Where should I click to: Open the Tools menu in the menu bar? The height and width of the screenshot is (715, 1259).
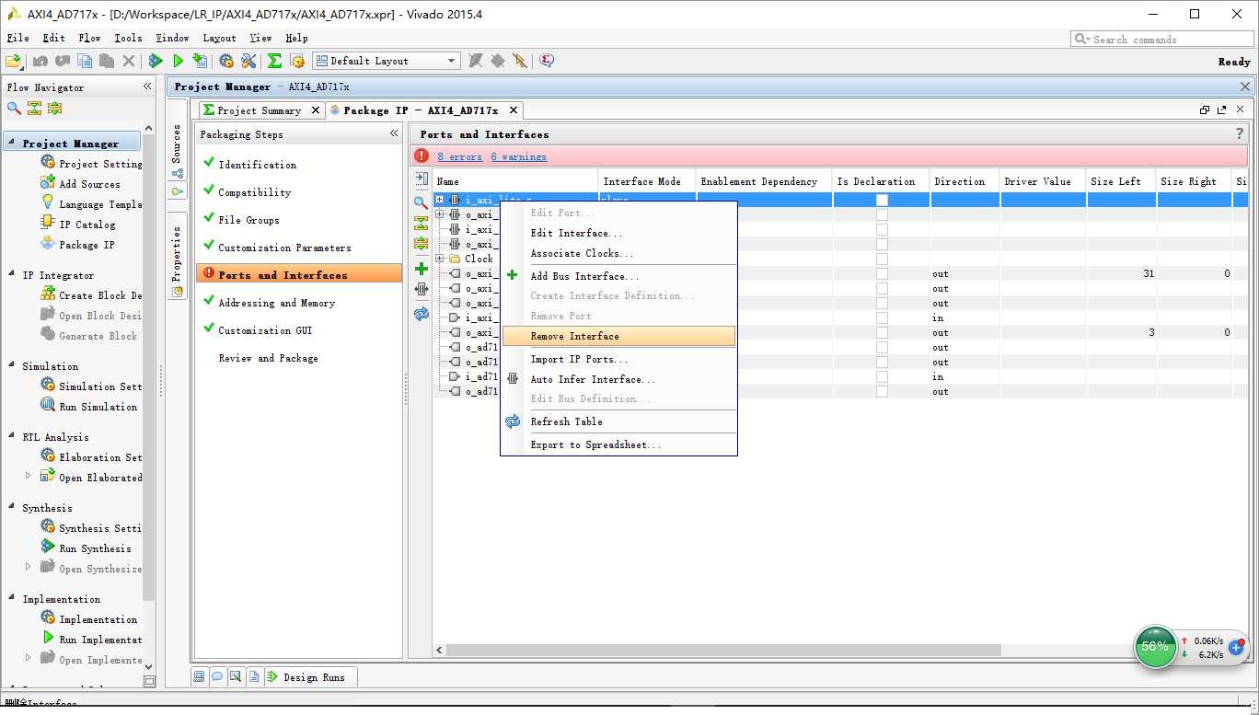(x=128, y=38)
